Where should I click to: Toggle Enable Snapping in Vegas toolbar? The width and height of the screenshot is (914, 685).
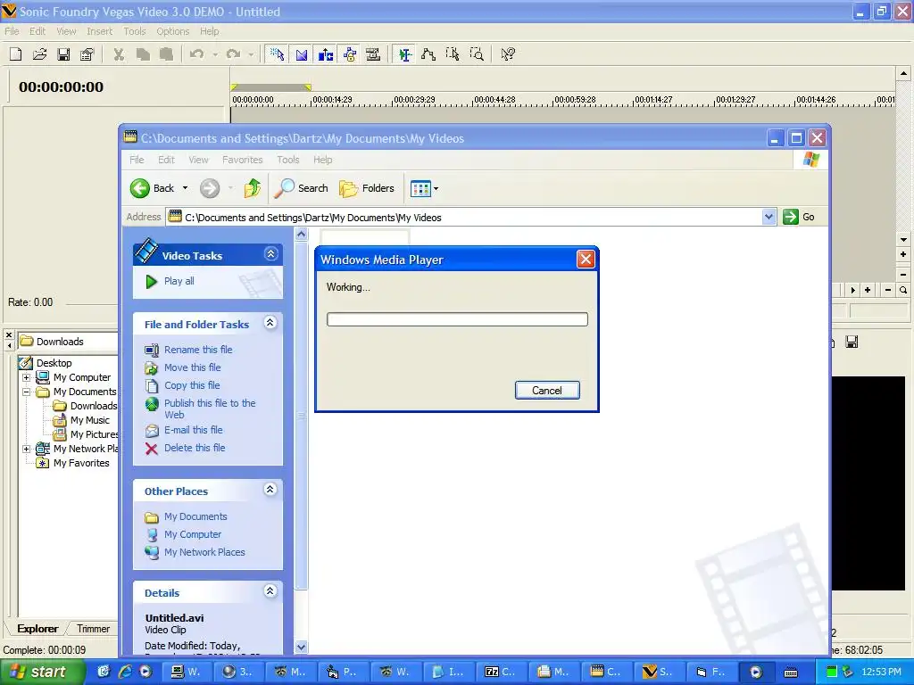coord(277,54)
